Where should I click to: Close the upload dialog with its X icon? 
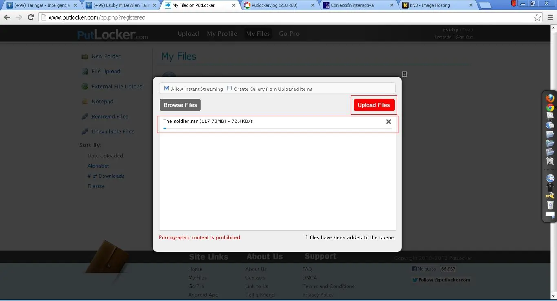point(404,74)
